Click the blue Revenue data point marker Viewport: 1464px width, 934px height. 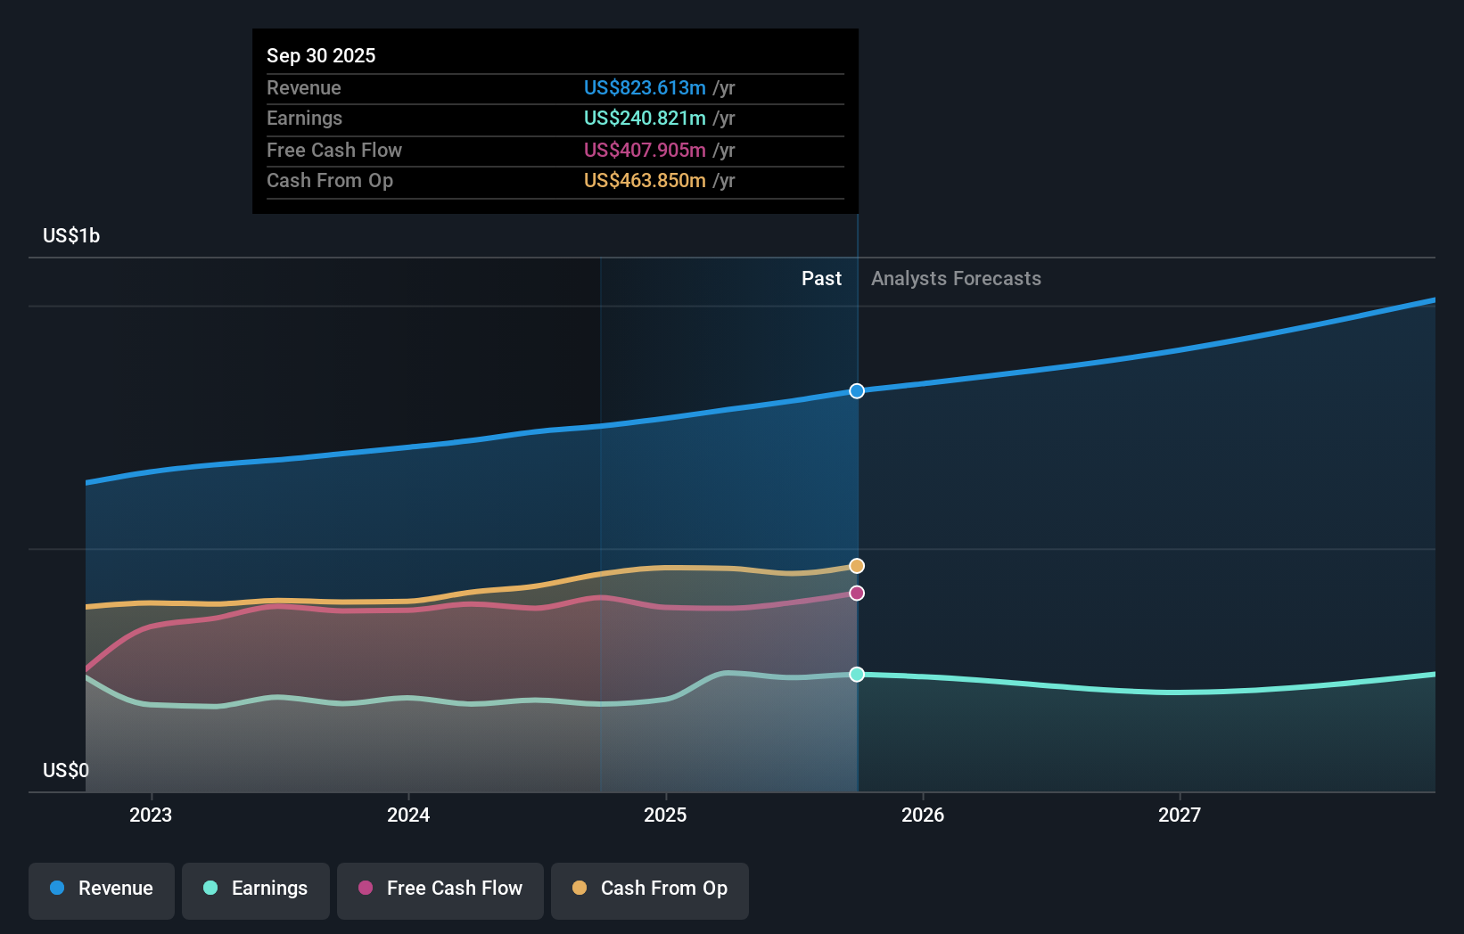tap(856, 390)
